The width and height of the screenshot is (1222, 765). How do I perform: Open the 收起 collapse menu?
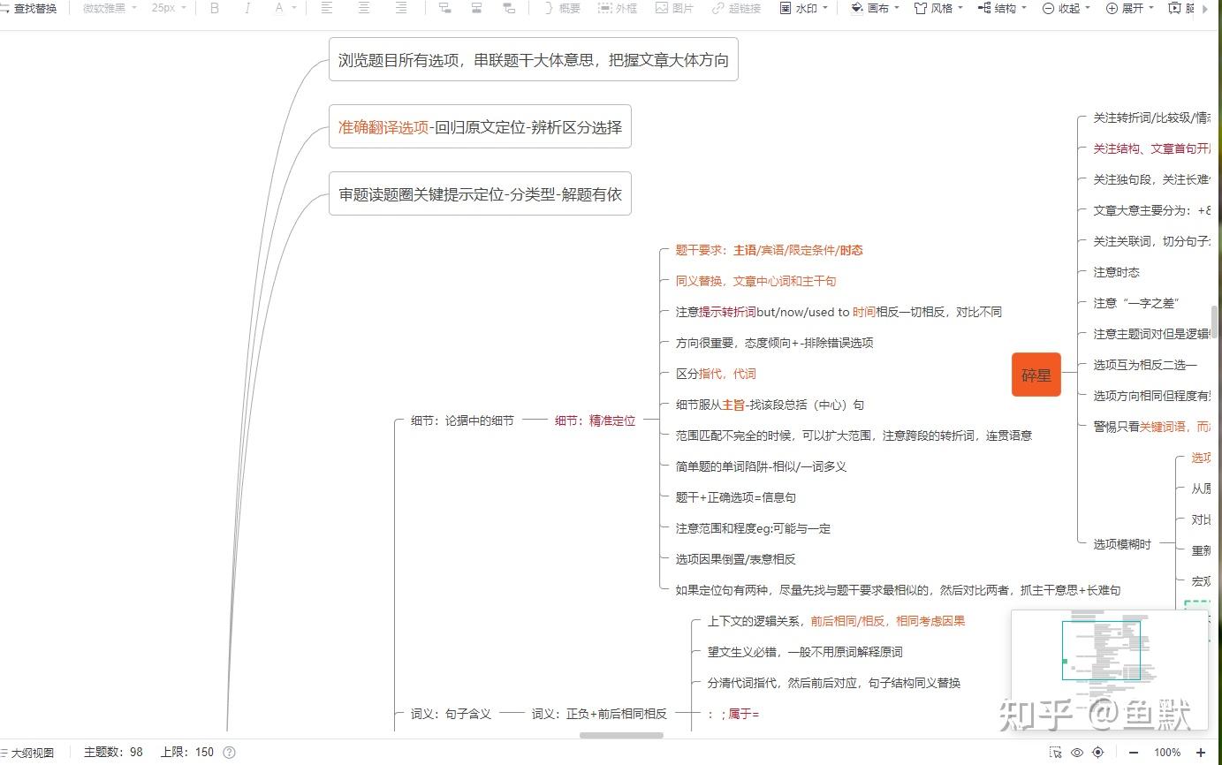[x=1066, y=8]
